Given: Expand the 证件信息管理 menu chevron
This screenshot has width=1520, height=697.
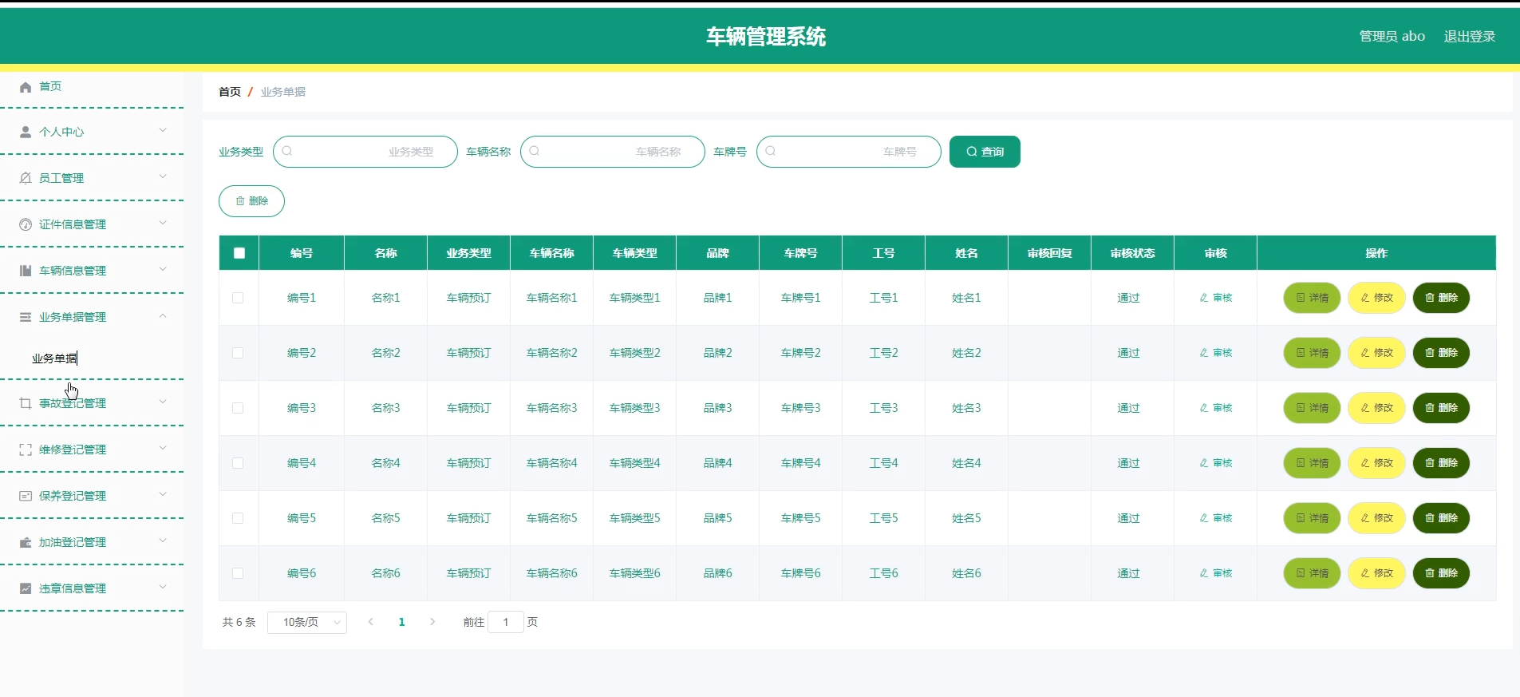Looking at the screenshot, I should (x=163, y=223).
